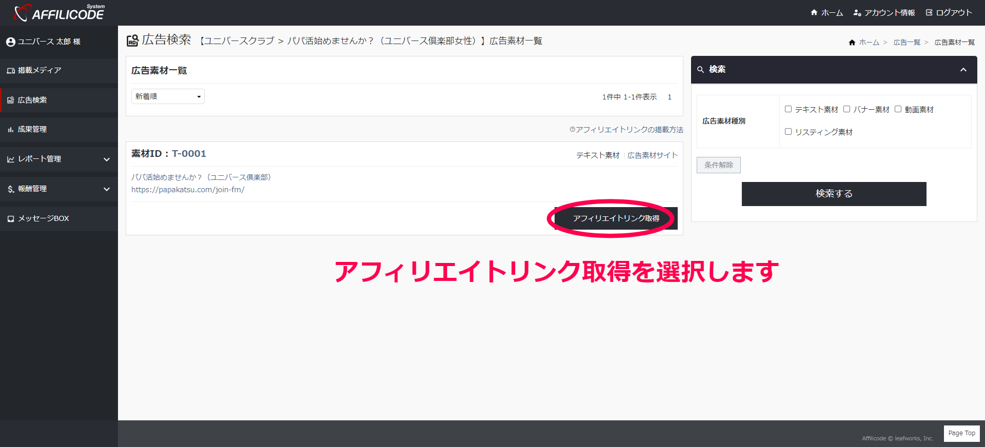Screen dimensions: 985x447
Task: Click the material ID T-0001
Action: (x=189, y=154)
